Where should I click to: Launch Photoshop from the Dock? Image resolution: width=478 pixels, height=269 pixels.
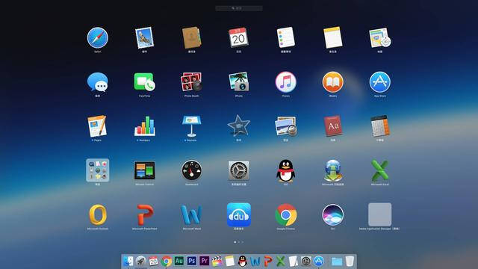[192, 261]
